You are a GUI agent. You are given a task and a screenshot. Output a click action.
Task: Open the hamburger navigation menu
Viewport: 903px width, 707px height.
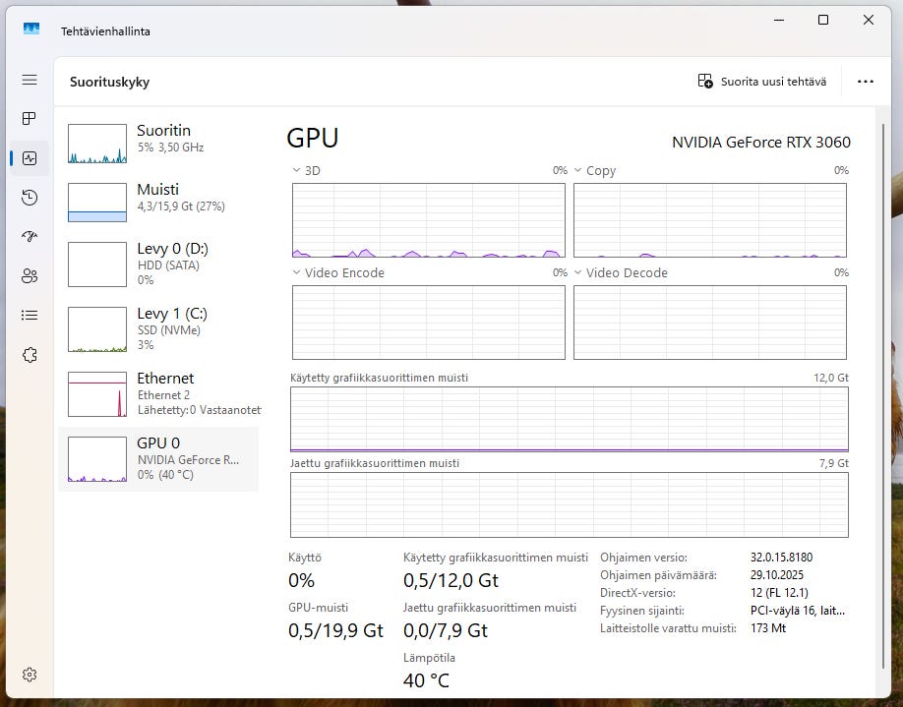coord(30,80)
